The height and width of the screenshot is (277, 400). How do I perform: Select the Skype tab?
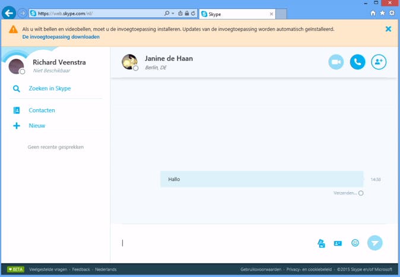click(x=237, y=14)
